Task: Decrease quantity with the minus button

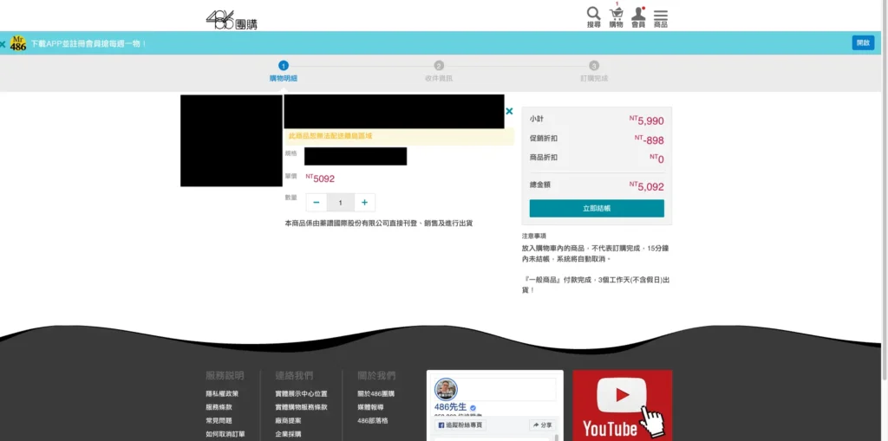Action: [x=317, y=203]
